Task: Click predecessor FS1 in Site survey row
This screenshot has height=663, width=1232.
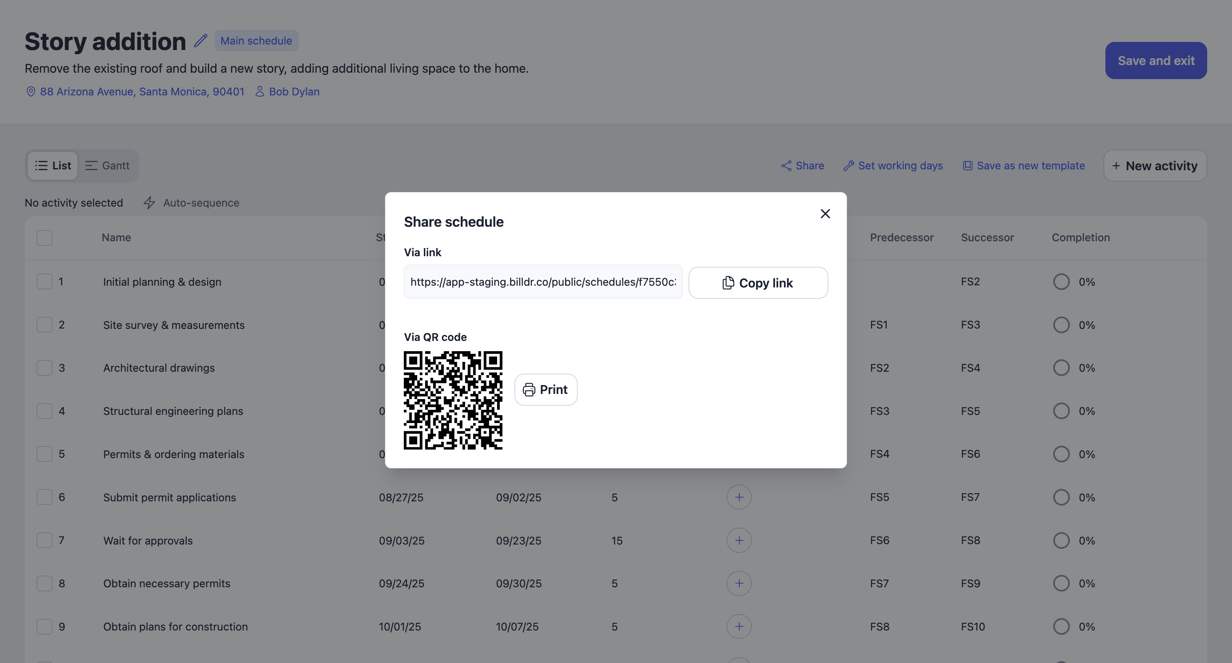Action: point(879,325)
